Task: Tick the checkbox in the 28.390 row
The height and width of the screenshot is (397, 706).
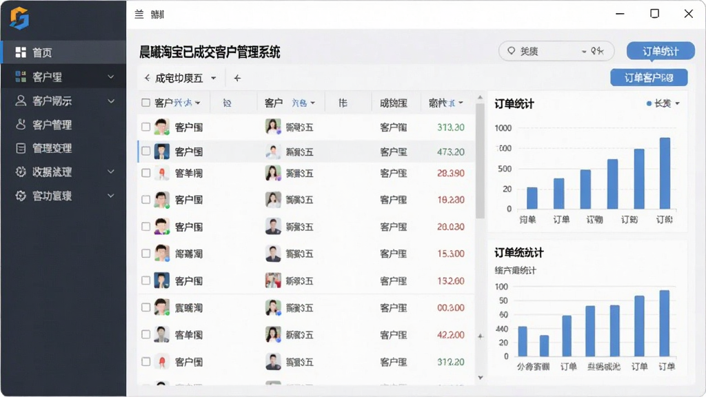Action: coord(145,173)
